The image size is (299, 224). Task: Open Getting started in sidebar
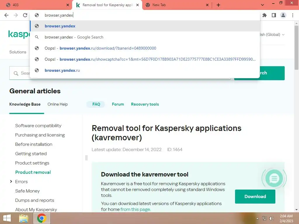31,153
